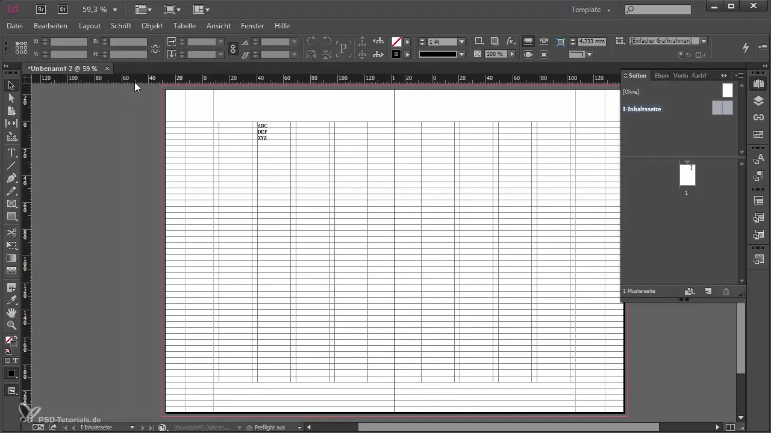
Task: Select the Page tool
Action: [11, 111]
